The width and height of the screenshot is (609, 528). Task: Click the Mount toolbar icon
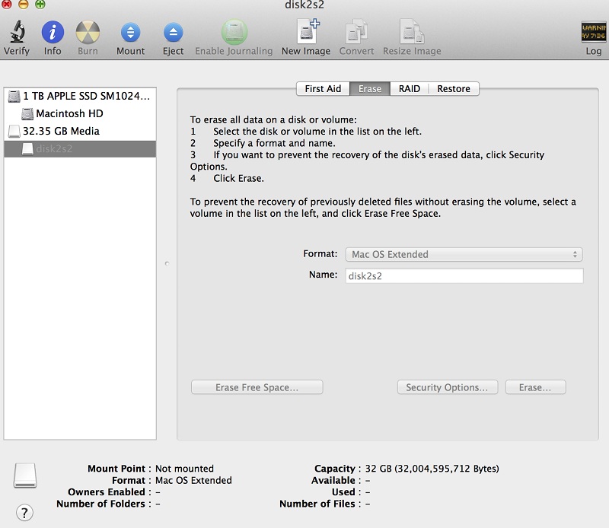[x=129, y=34]
